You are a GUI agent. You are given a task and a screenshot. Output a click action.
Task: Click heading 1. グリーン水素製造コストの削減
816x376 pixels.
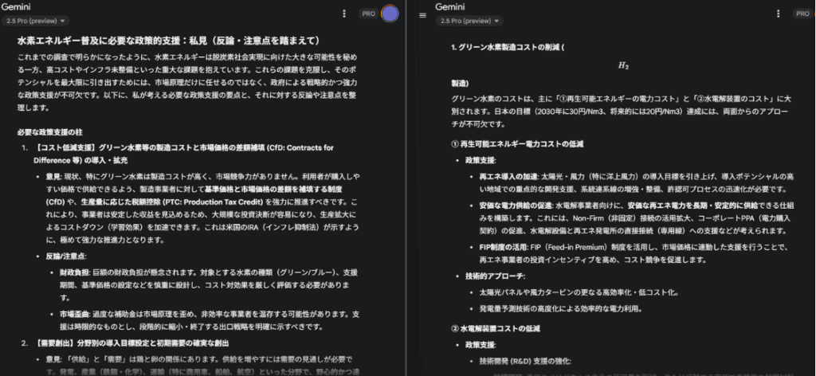pyautogui.click(x=508, y=48)
